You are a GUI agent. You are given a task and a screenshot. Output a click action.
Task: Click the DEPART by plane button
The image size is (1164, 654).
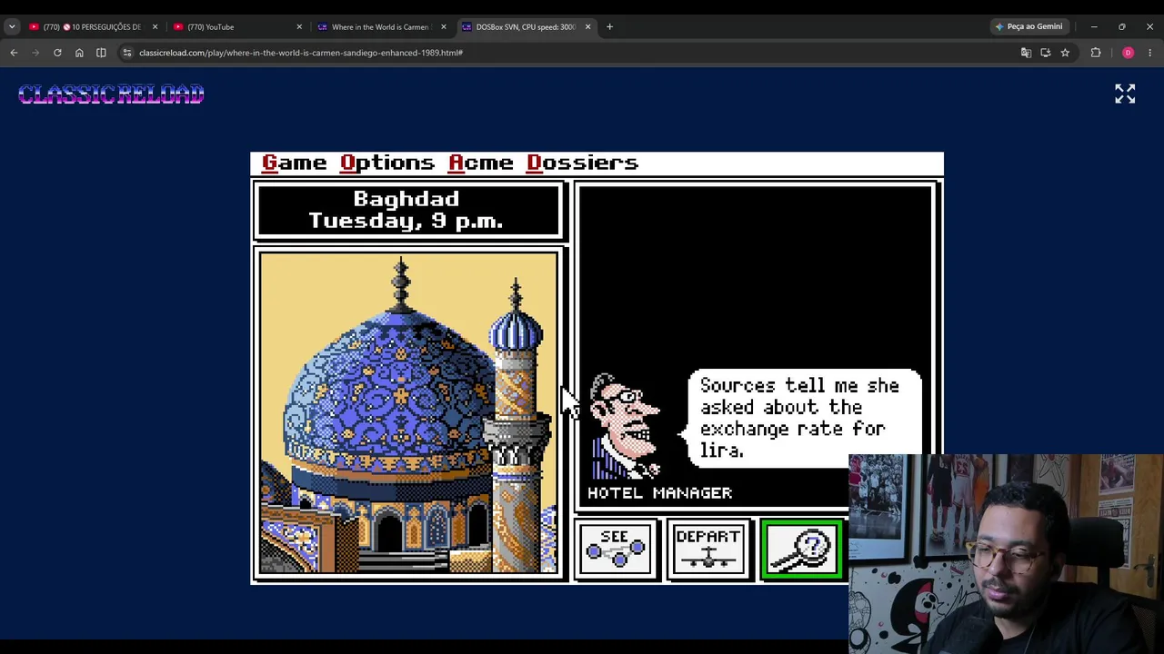pyautogui.click(x=708, y=550)
